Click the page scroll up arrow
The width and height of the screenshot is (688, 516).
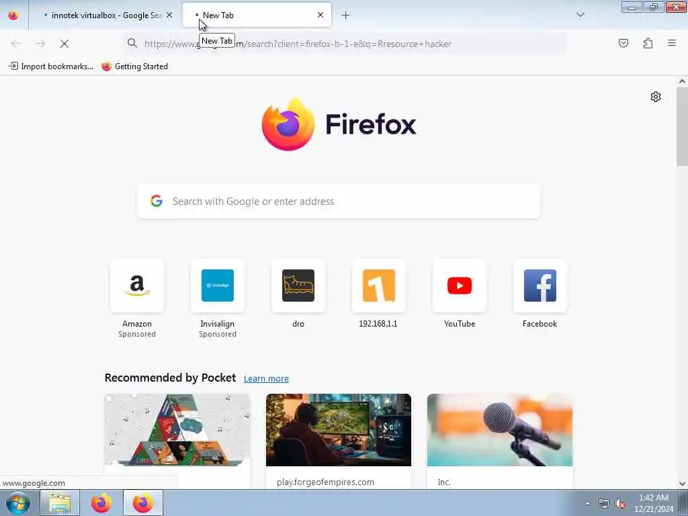682,81
